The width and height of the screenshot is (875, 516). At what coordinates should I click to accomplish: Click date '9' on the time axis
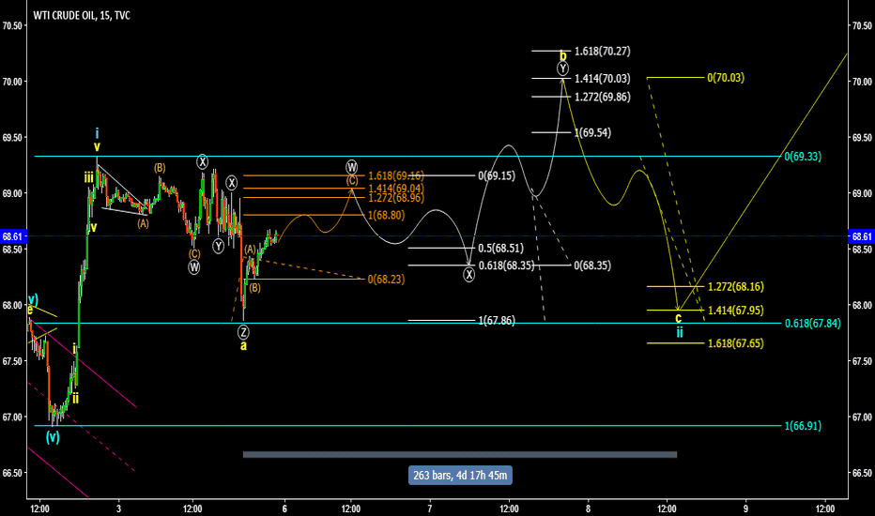[x=746, y=508]
